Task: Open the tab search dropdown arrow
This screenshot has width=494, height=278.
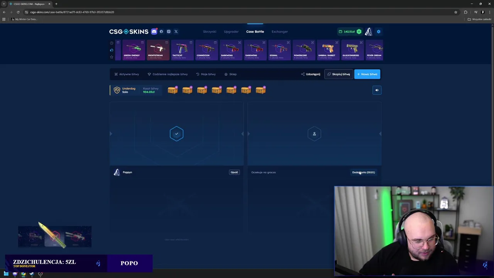Action: point(4,4)
